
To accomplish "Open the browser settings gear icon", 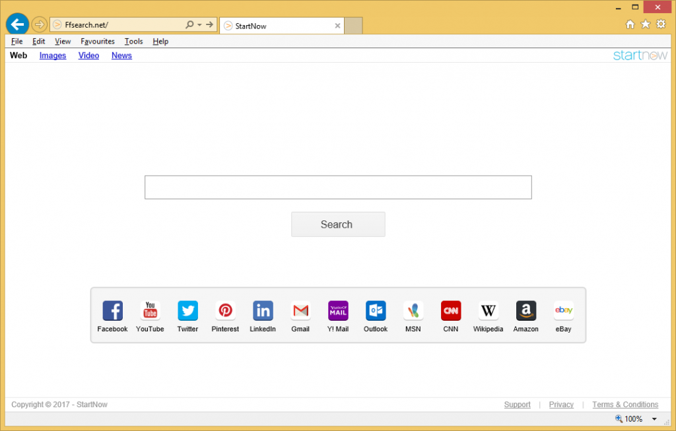I will [661, 24].
